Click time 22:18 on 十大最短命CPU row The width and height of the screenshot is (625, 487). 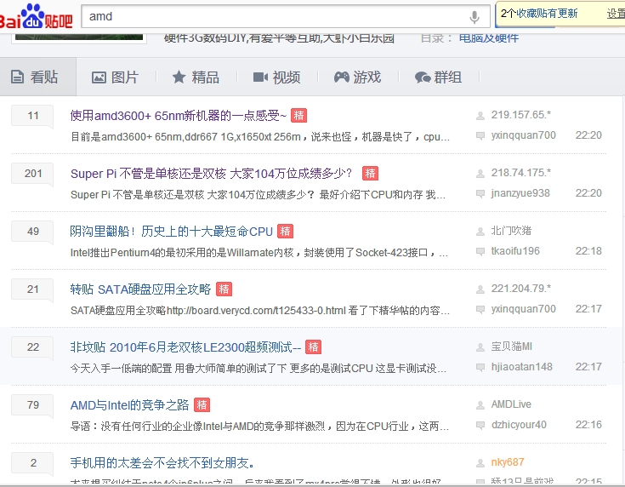tap(588, 251)
